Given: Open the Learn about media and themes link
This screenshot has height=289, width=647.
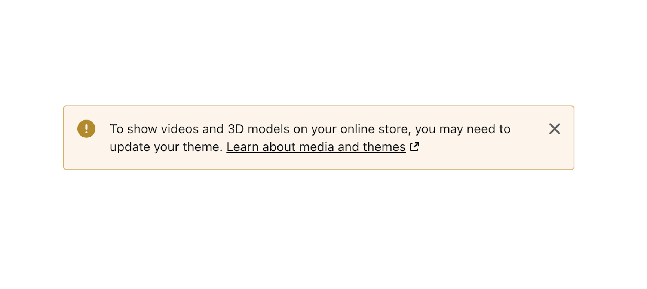Looking at the screenshot, I should pos(316,147).
